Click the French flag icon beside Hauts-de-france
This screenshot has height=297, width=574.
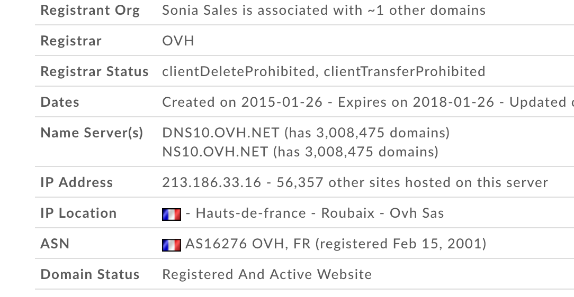172,215
